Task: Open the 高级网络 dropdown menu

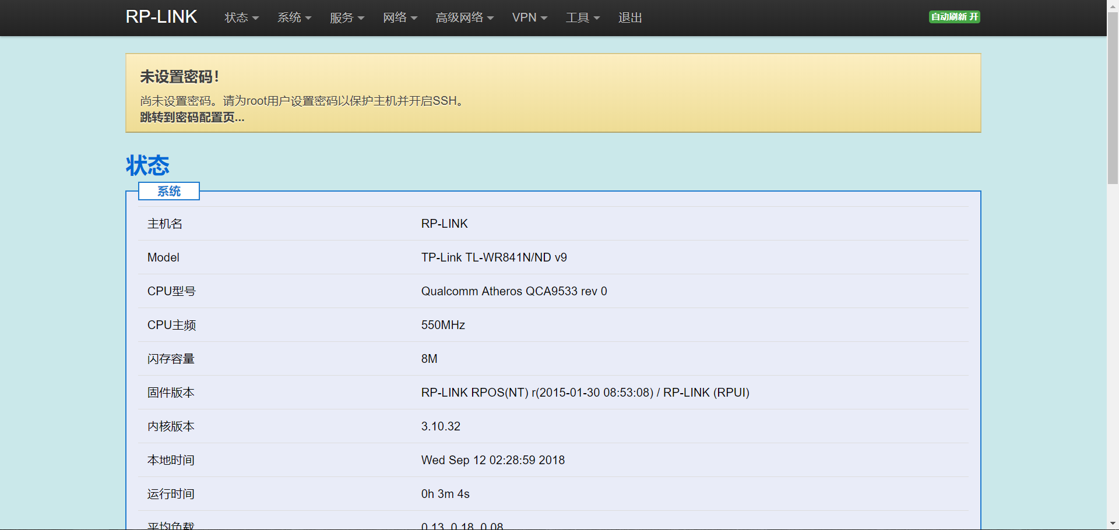Action: coord(465,17)
